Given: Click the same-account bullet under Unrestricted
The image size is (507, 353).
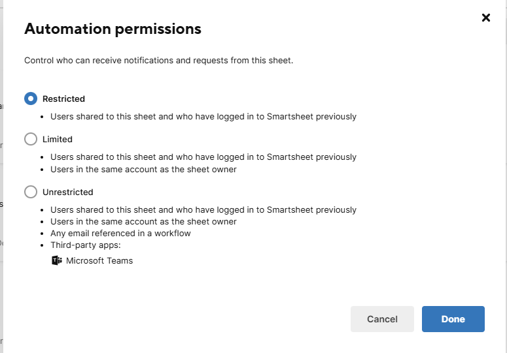Looking at the screenshot, I should [x=143, y=222].
